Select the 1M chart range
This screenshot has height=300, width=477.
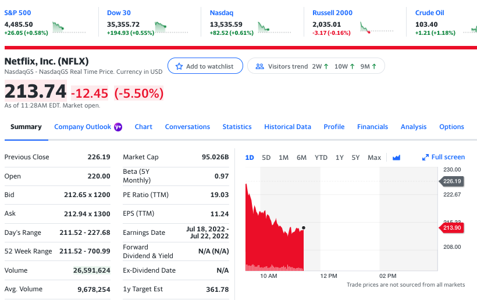(x=283, y=158)
